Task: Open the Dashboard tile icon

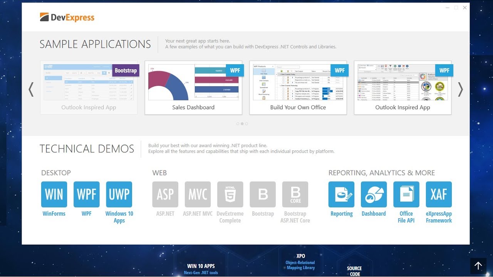Action: tap(374, 194)
